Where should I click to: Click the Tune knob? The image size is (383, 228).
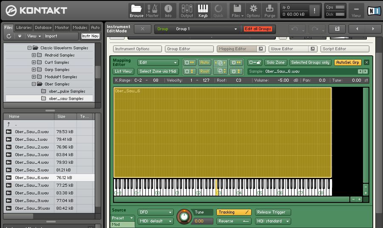click(x=184, y=217)
